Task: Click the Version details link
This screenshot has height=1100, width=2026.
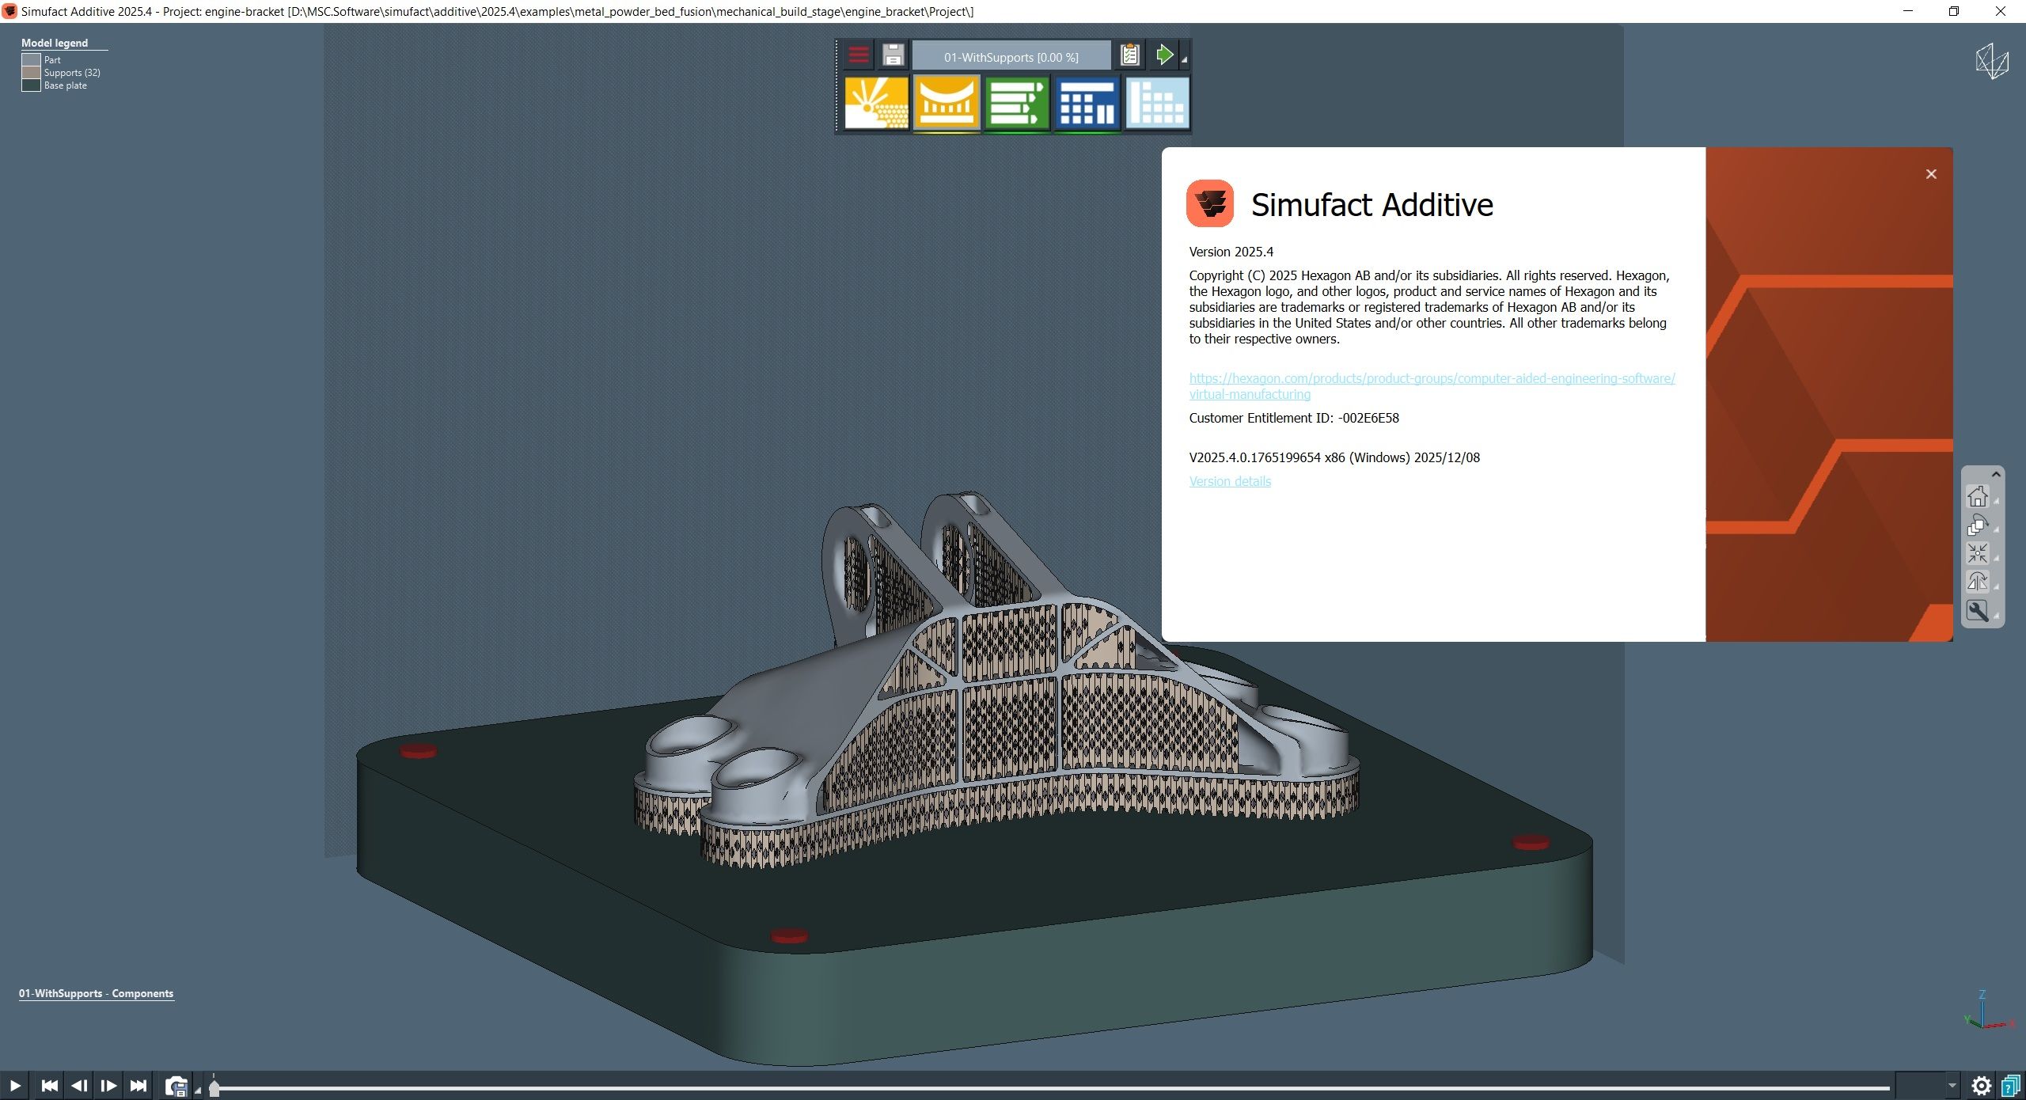Action: click(x=1229, y=481)
